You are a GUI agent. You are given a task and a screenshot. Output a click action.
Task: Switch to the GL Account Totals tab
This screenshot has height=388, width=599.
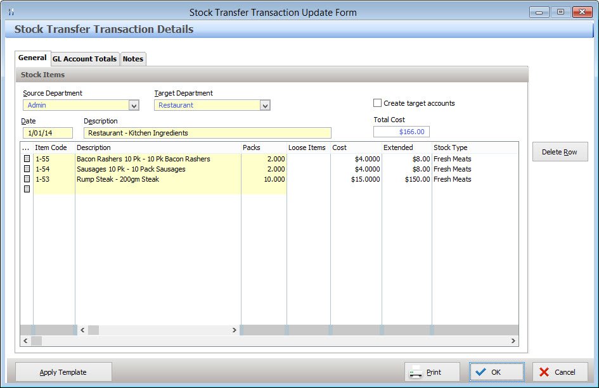point(84,59)
